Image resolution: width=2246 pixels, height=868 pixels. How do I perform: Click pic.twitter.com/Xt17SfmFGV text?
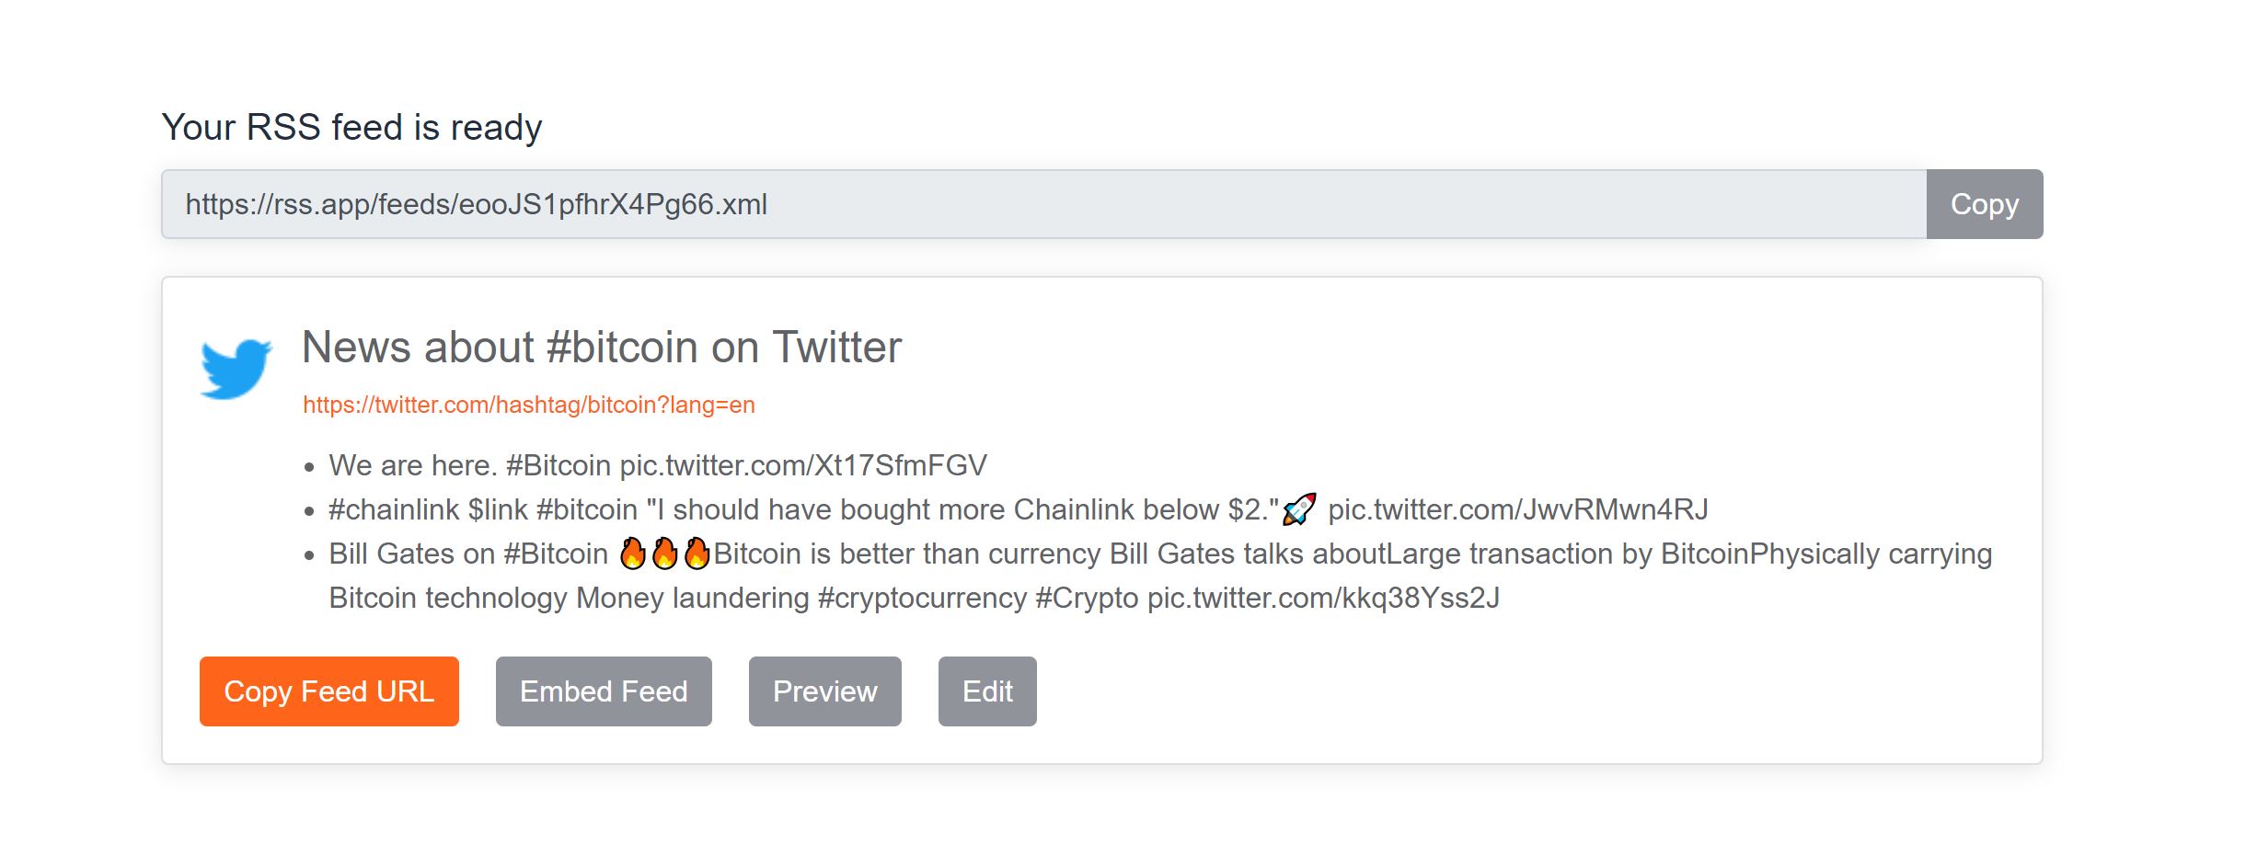[x=803, y=465]
